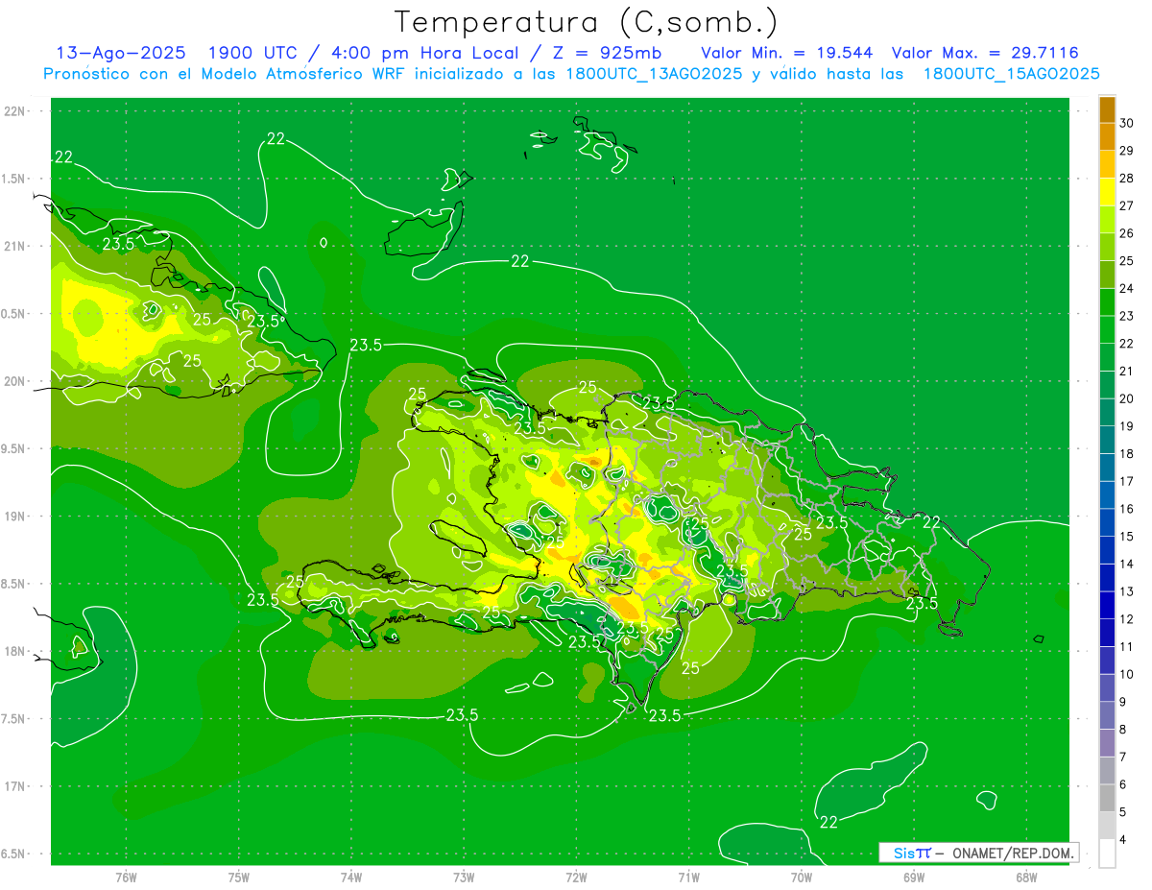This screenshot has height=890, width=1152.
Task: Click the "22N" latitude axis label
Action: (x=15, y=111)
